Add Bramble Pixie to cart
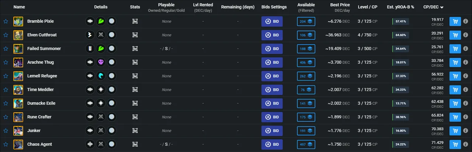Screen dimensions: 472x152 [455, 21]
